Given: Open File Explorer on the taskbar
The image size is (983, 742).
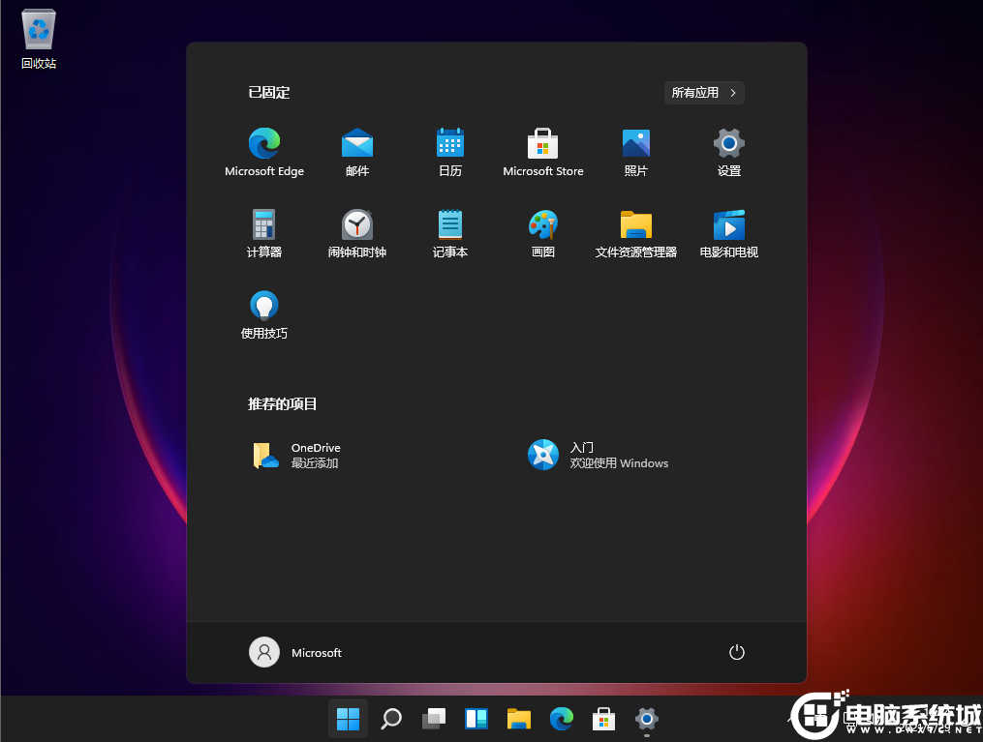Looking at the screenshot, I should (x=519, y=719).
